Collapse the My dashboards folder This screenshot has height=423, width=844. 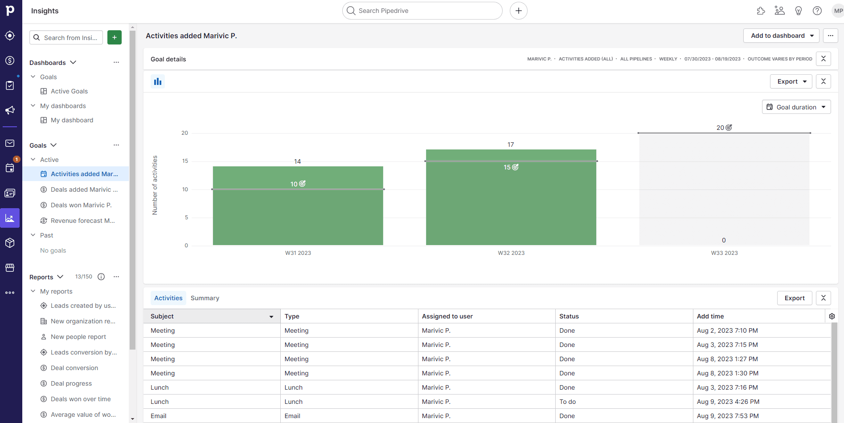point(33,105)
